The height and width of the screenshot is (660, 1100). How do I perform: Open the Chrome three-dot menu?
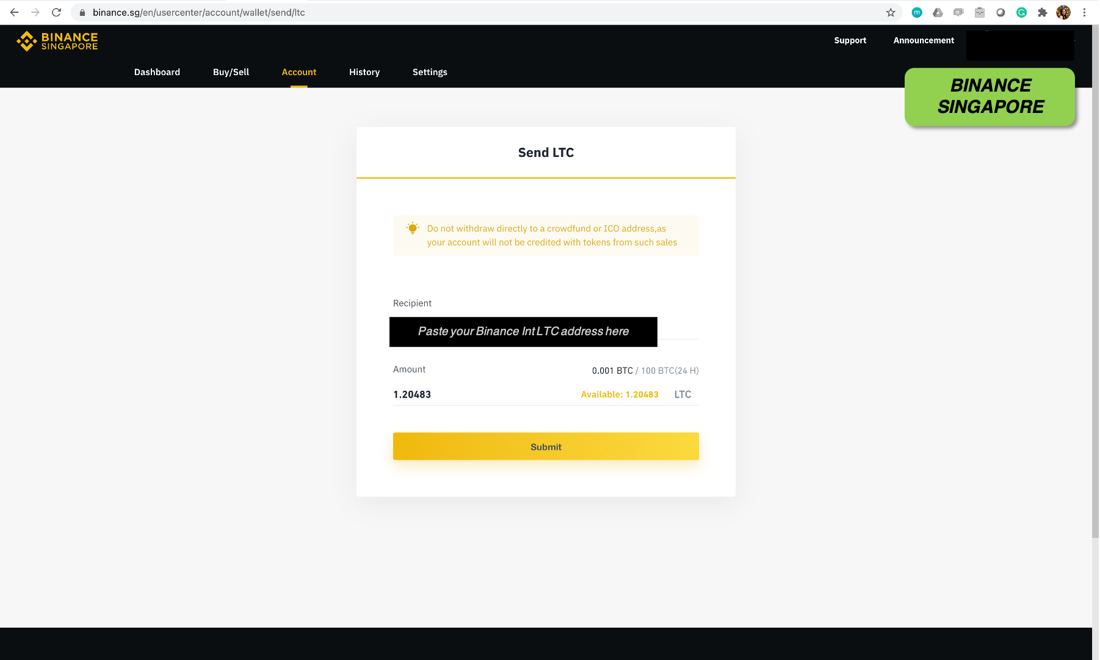click(1084, 12)
